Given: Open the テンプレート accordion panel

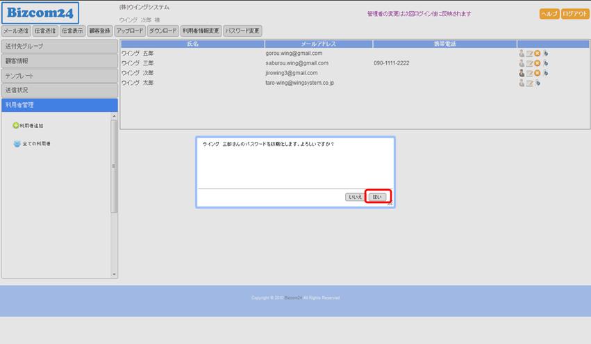Looking at the screenshot, I should click(x=59, y=76).
